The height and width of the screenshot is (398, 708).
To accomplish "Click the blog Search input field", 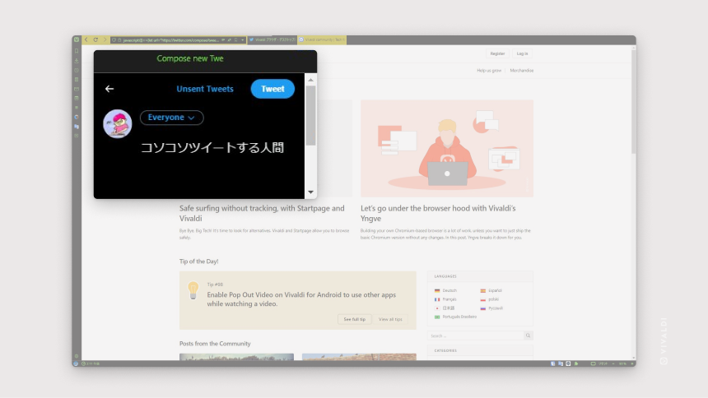I will point(475,336).
